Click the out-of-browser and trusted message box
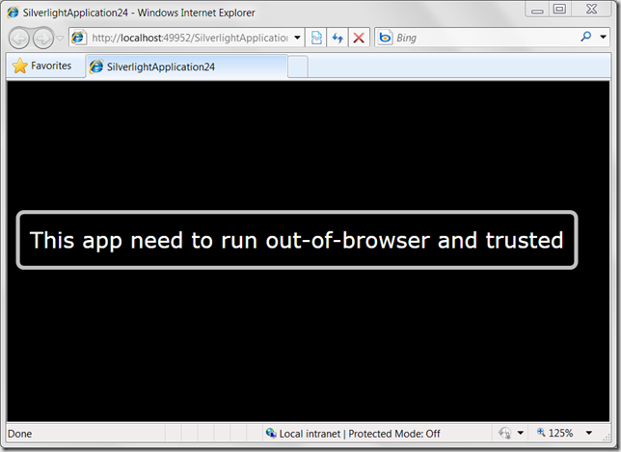The height and width of the screenshot is (452, 621). pos(297,240)
